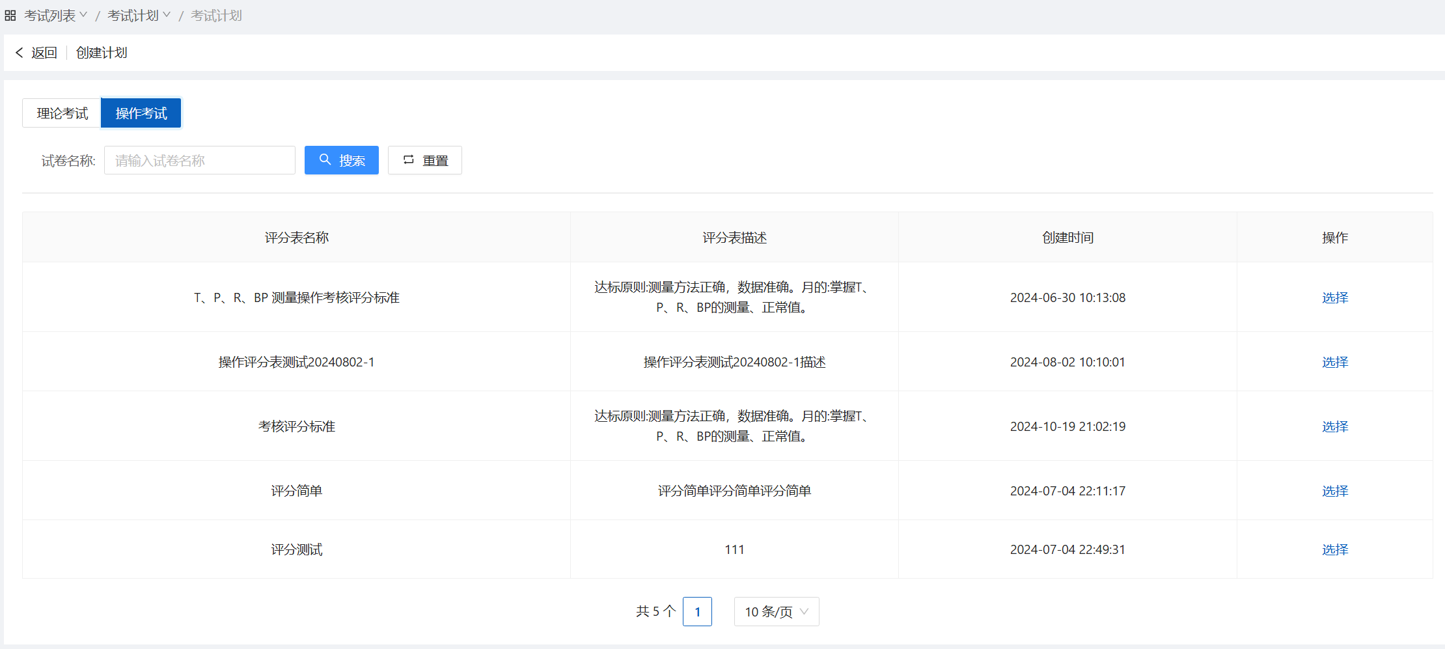Viewport: 1445px width, 649px height.
Task: Click the magnifier icon in 搜索 button
Action: pos(325,159)
